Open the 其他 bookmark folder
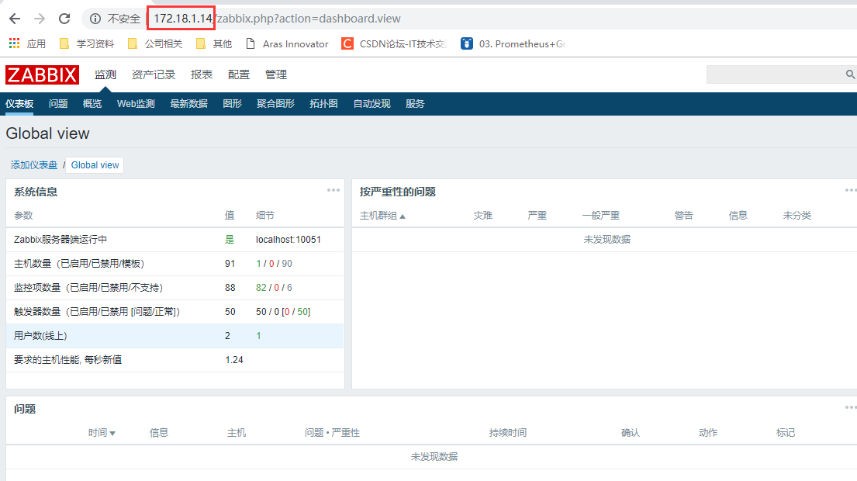The width and height of the screenshot is (857, 481). (x=214, y=43)
